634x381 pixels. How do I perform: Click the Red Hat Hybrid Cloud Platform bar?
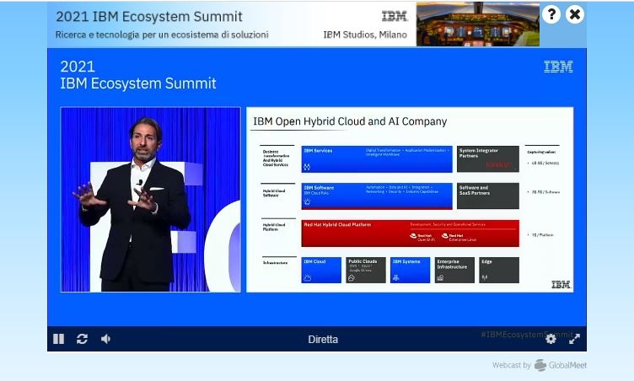pyautogui.click(x=410, y=233)
